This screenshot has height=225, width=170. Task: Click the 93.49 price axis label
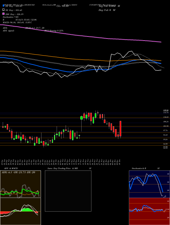pos(166,135)
